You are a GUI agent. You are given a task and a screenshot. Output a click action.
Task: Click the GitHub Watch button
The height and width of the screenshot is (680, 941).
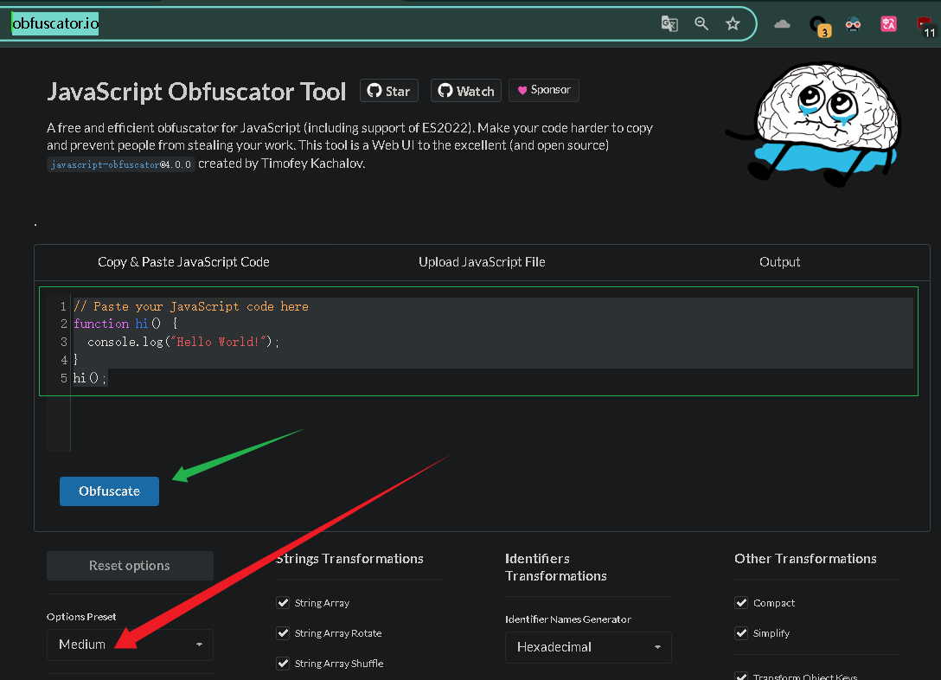(x=465, y=91)
